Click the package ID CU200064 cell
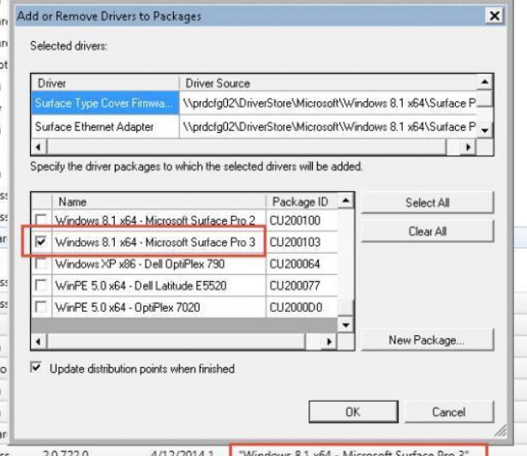The image size is (527, 456). pyautogui.click(x=302, y=264)
